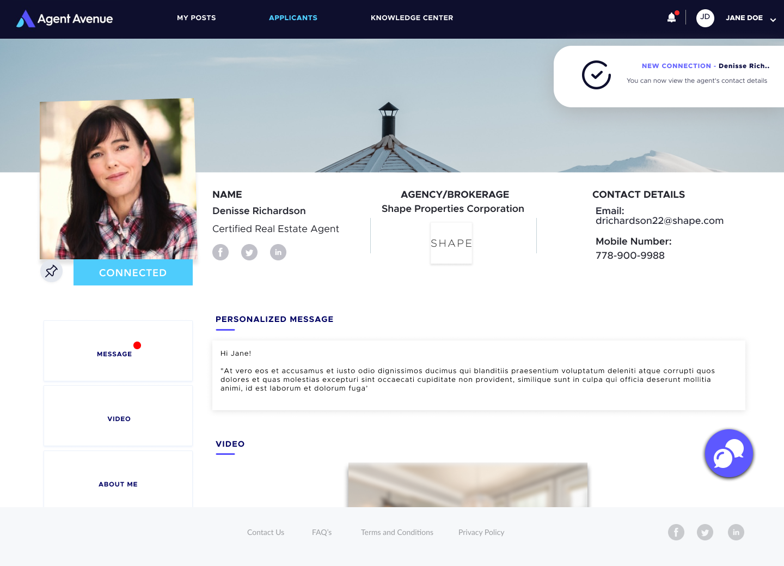784x566 pixels.
Task: Open Denisse's Facebook profile icon
Action: click(x=220, y=252)
